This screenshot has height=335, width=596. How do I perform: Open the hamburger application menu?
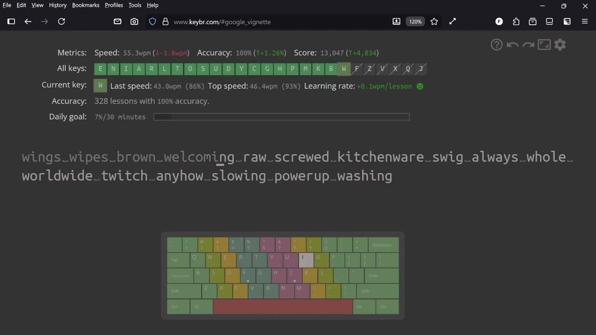click(585, 21)
